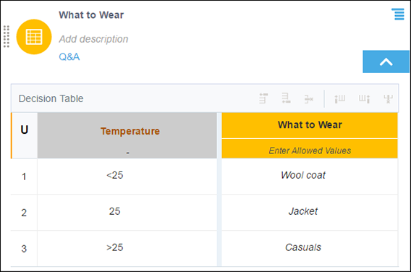Click Enter Allowed Values cell
The image size is (411, 272).
pos(310,149)
